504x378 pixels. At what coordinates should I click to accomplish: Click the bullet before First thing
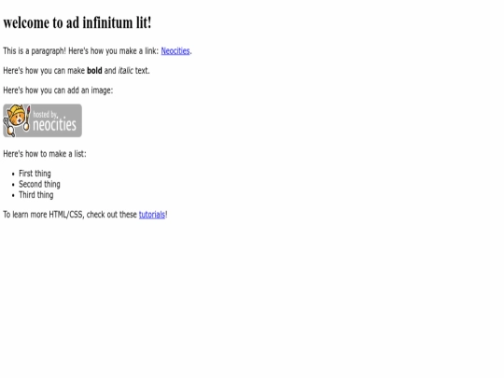[x=13, y=175]
